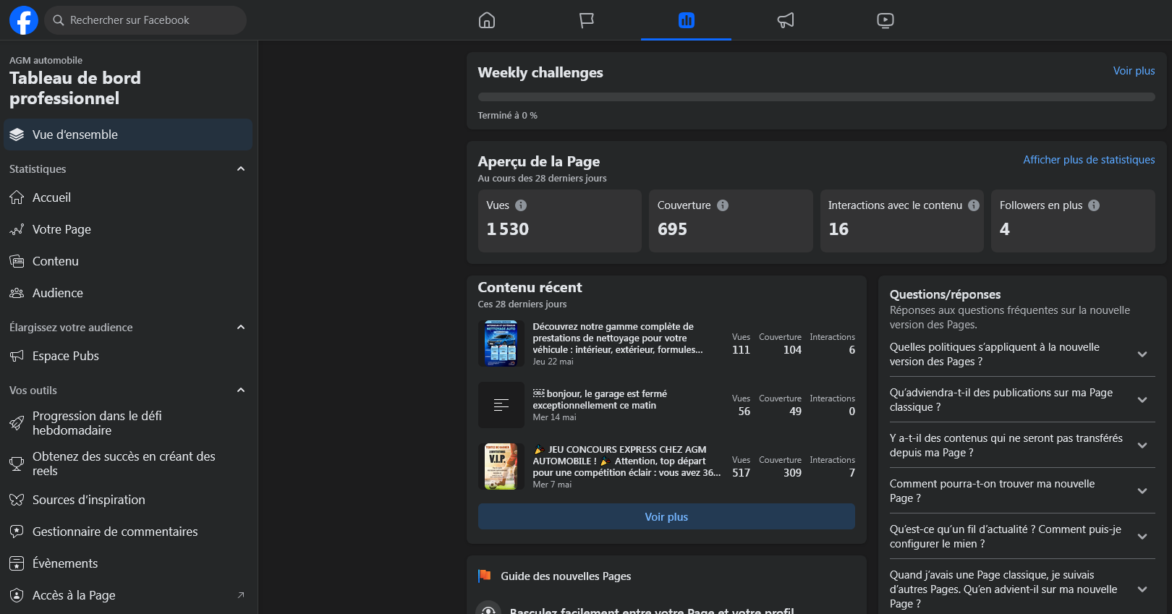Click the Contenu icon in sidebar
Image resolution: width=1172 pixels, height=614 pixels.
(17, 261)
